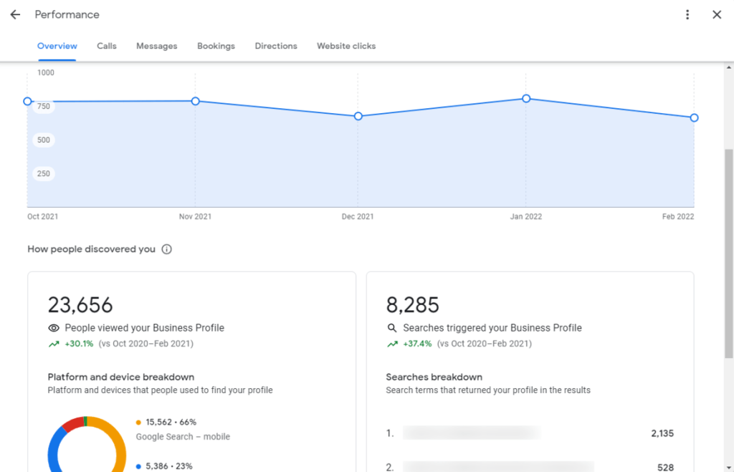734x472 pixels.
Task: Open the Directions tab
Action: coord(276,46)
